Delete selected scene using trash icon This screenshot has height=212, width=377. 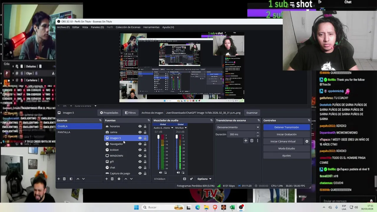(64, 179)
